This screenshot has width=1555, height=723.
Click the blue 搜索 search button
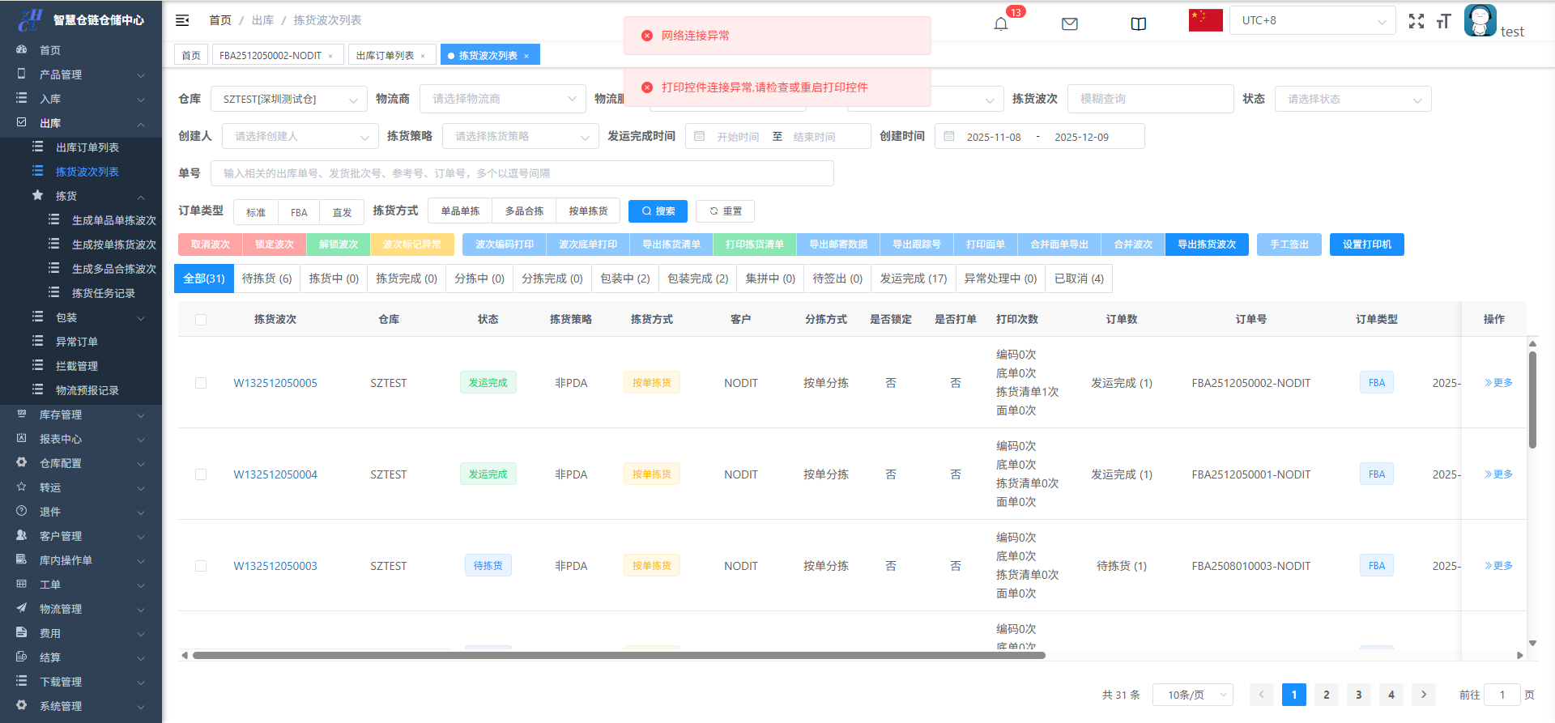coord(658,211)
